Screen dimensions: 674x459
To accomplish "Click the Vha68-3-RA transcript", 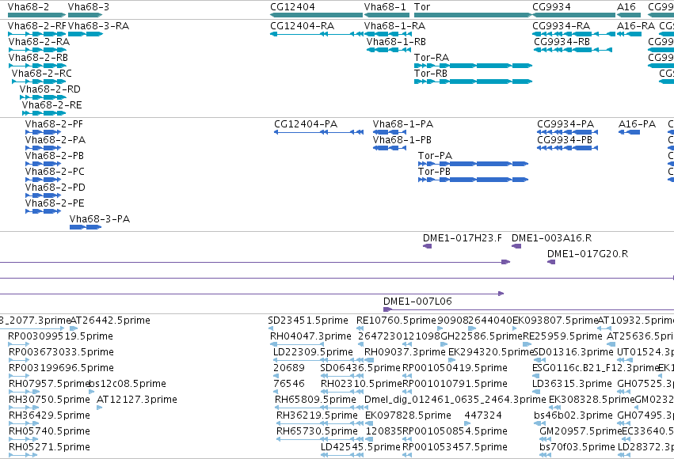I will click(86, 34).
